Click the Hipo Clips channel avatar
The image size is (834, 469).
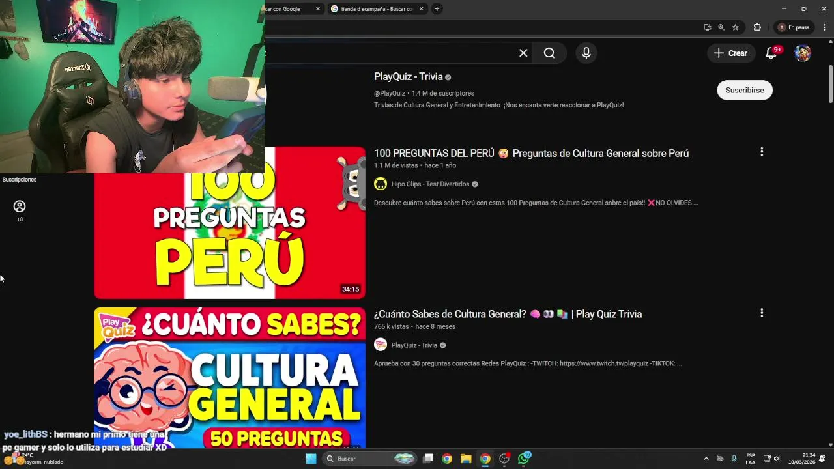pyautogui.click(x=381, y=184)
